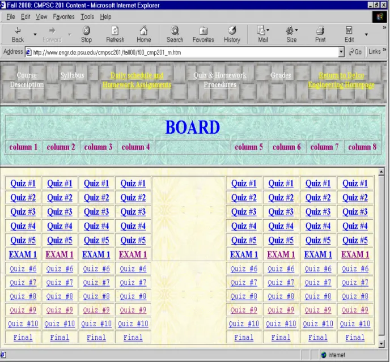Image resolution: width=390 pixels, height=362 pixels.
Task: Open the Search pane icon
Action: [x=175, y=35]
